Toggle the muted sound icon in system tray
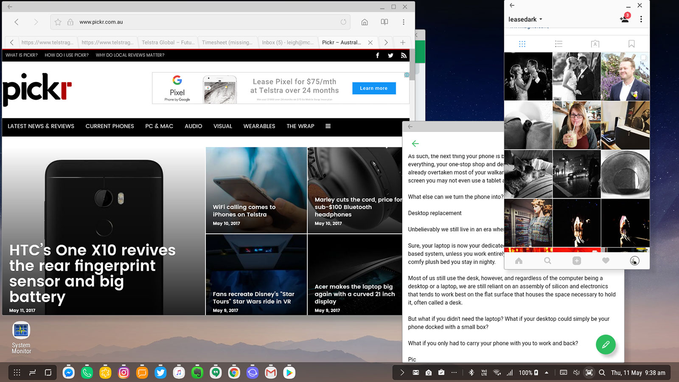679x382 pixels. click(x=576, y=373)
